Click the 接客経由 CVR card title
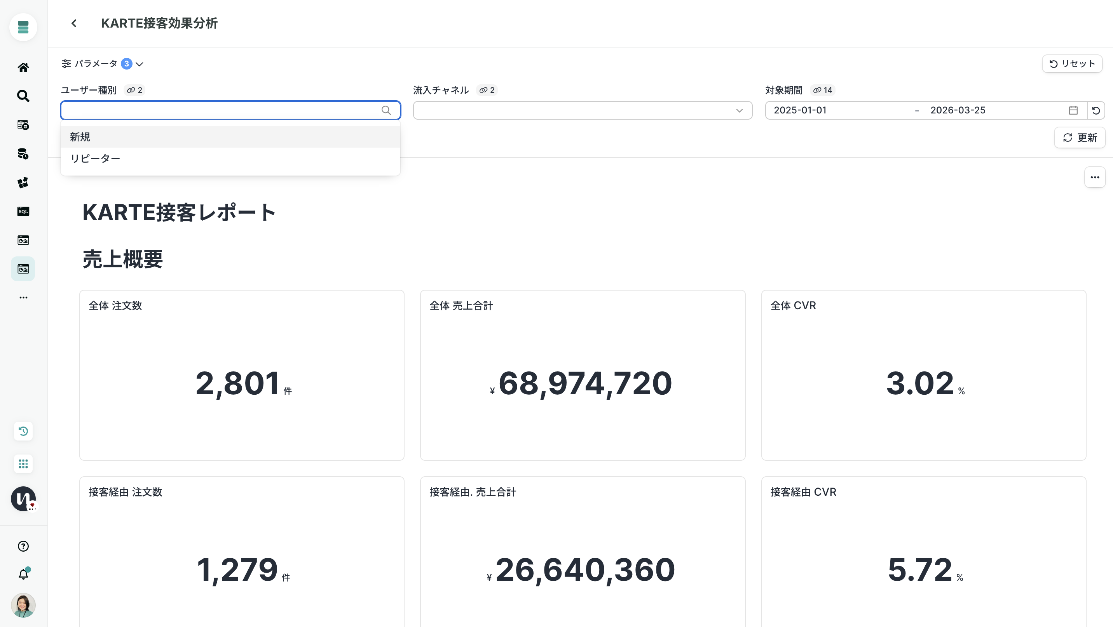 [x=803, y=492]
